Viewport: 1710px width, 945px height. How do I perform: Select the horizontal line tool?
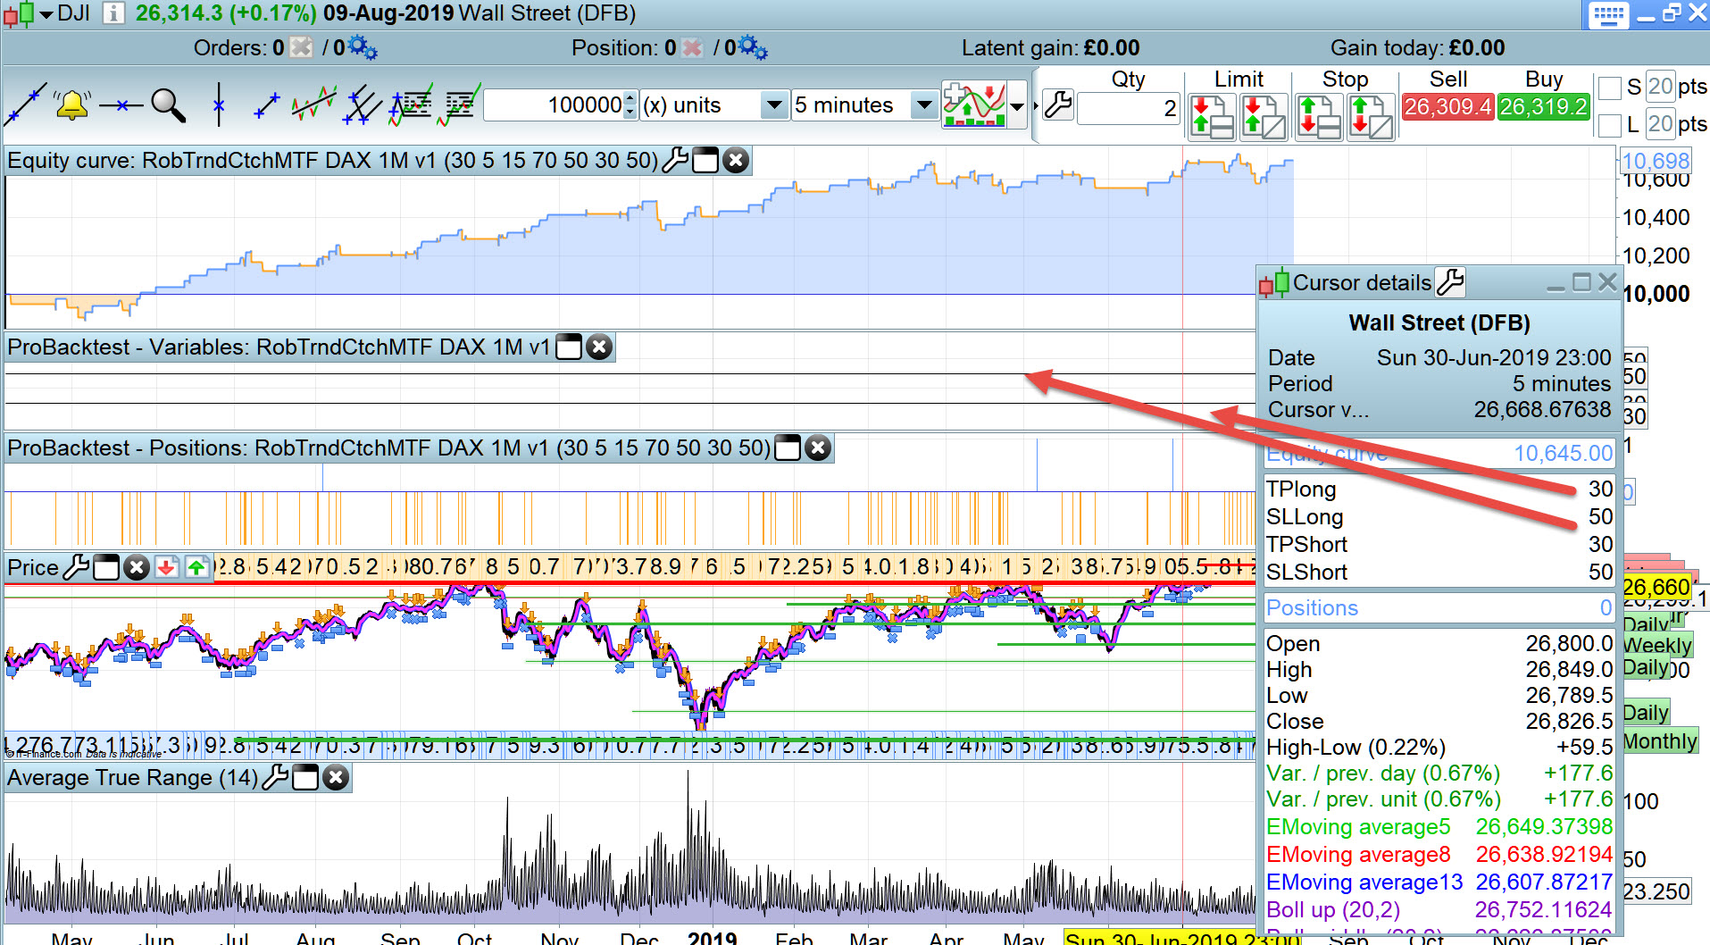[121, 105]
